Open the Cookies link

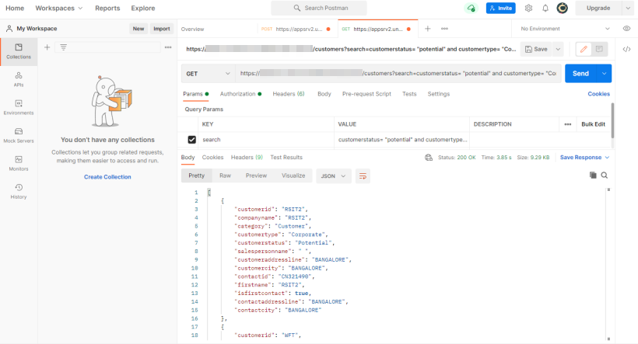598,94
